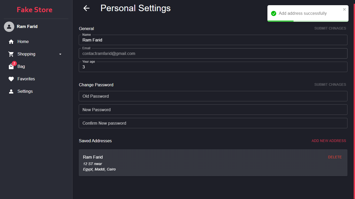The width and height of the screenshot is (355, 199).
Task: Delete the Ram Farid saved address
Action: tap(335, 157)
